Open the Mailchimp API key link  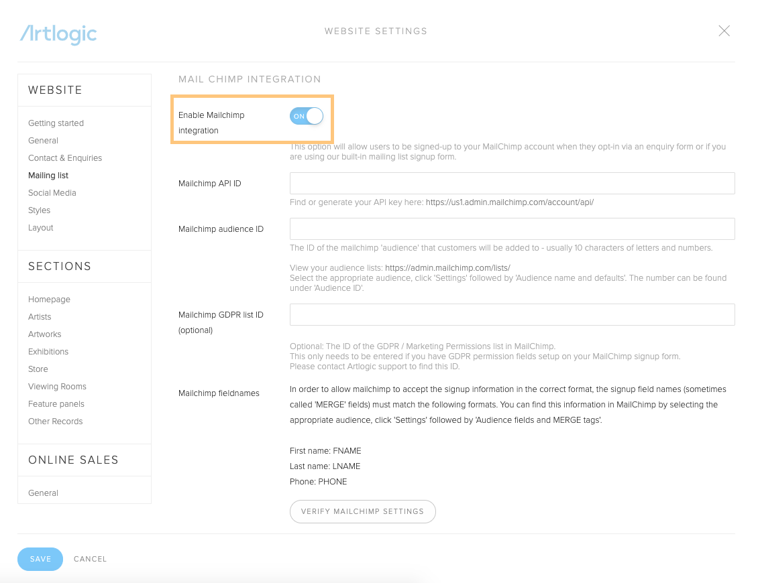[x=510, y=202]
